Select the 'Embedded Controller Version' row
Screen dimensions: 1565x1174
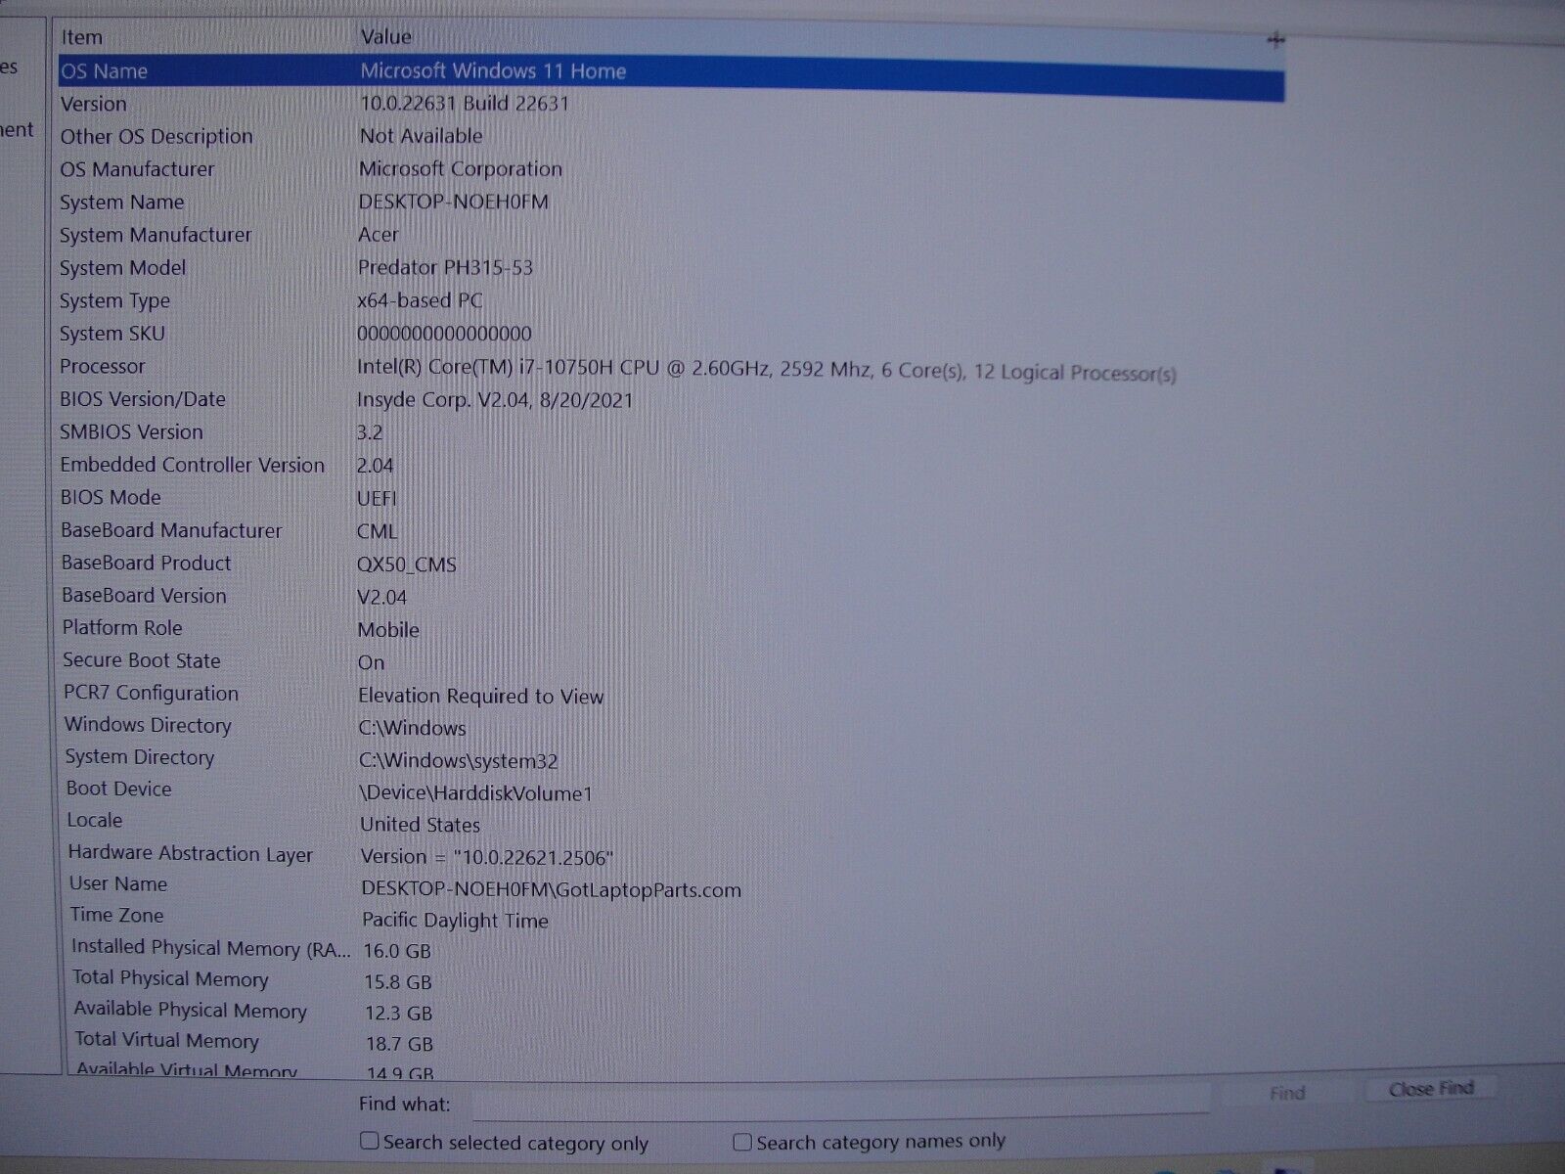click(x=671, y=465)
